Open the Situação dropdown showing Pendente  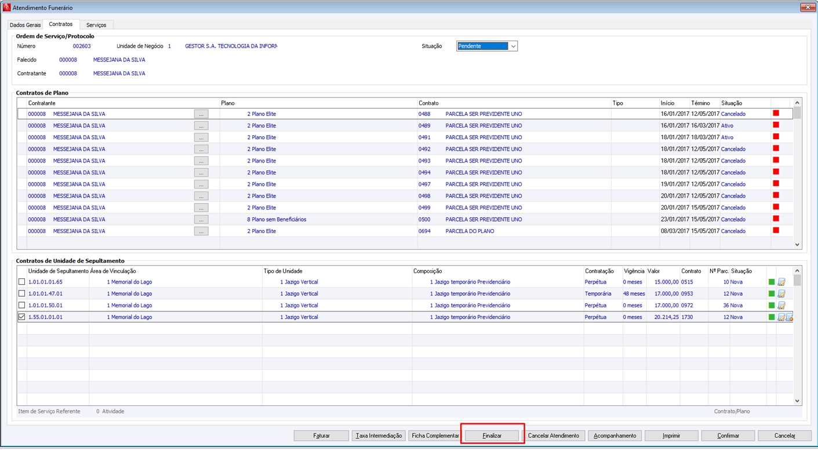pos(487,46)
